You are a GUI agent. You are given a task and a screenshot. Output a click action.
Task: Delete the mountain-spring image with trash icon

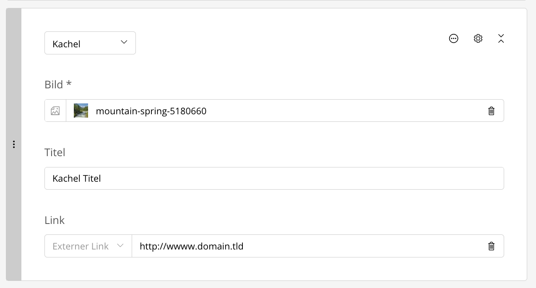pos(491,111)
